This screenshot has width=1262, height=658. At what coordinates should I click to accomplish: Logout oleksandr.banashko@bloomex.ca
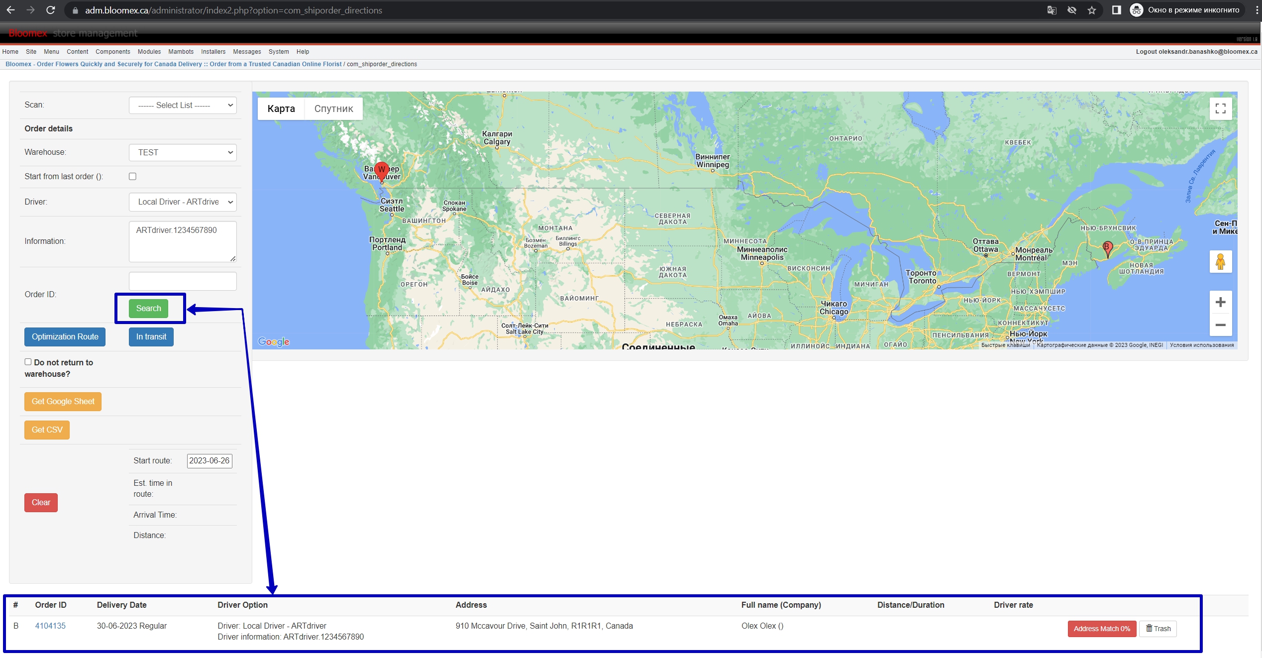(1196, 52)
